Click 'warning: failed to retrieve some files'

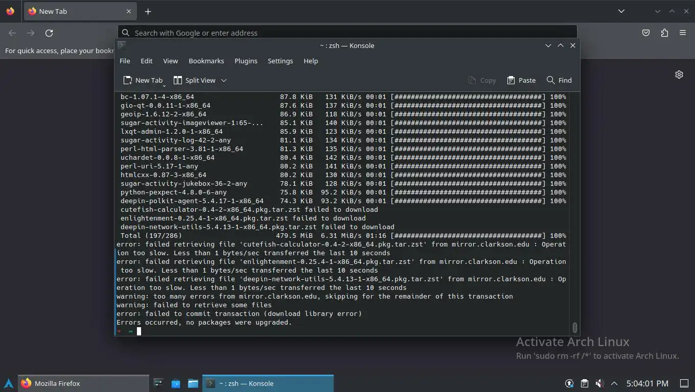[x=194, y=305]
